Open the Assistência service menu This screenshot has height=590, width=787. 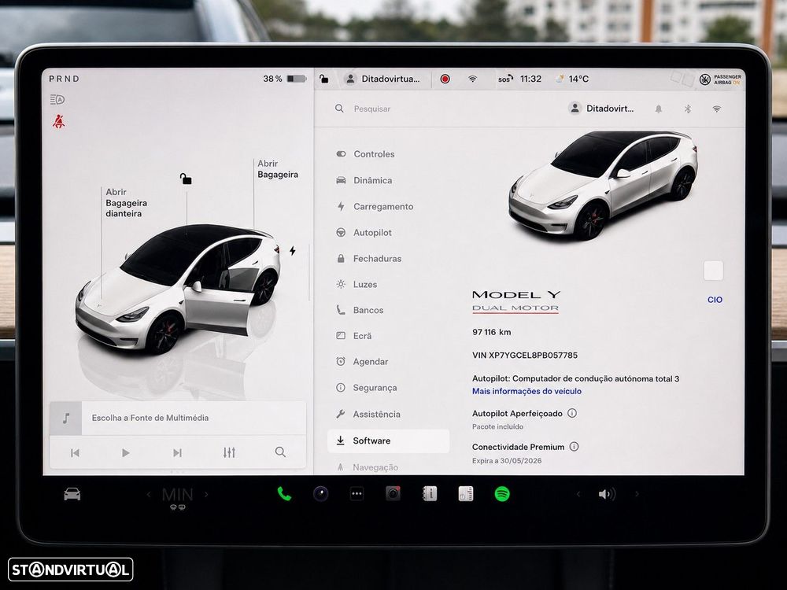click(x=368, y=414)
